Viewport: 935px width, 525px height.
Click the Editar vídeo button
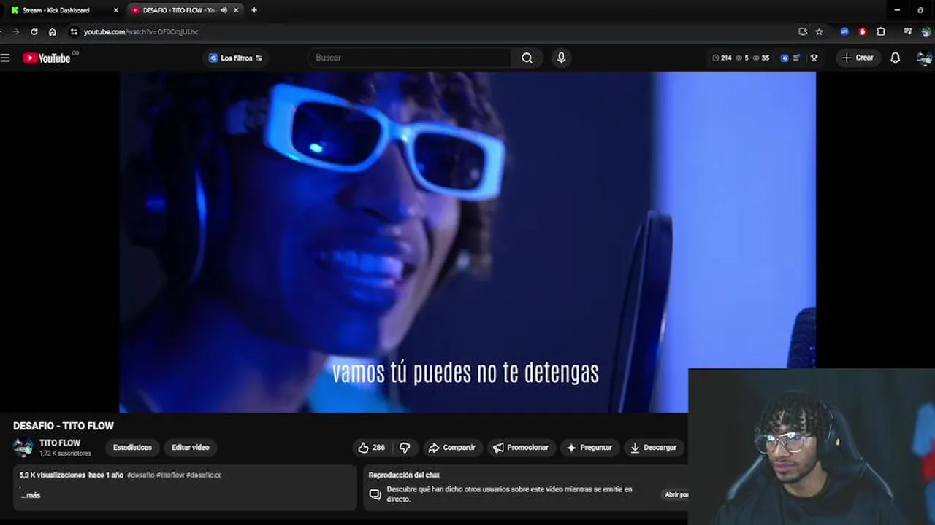[x=191, y=448]
